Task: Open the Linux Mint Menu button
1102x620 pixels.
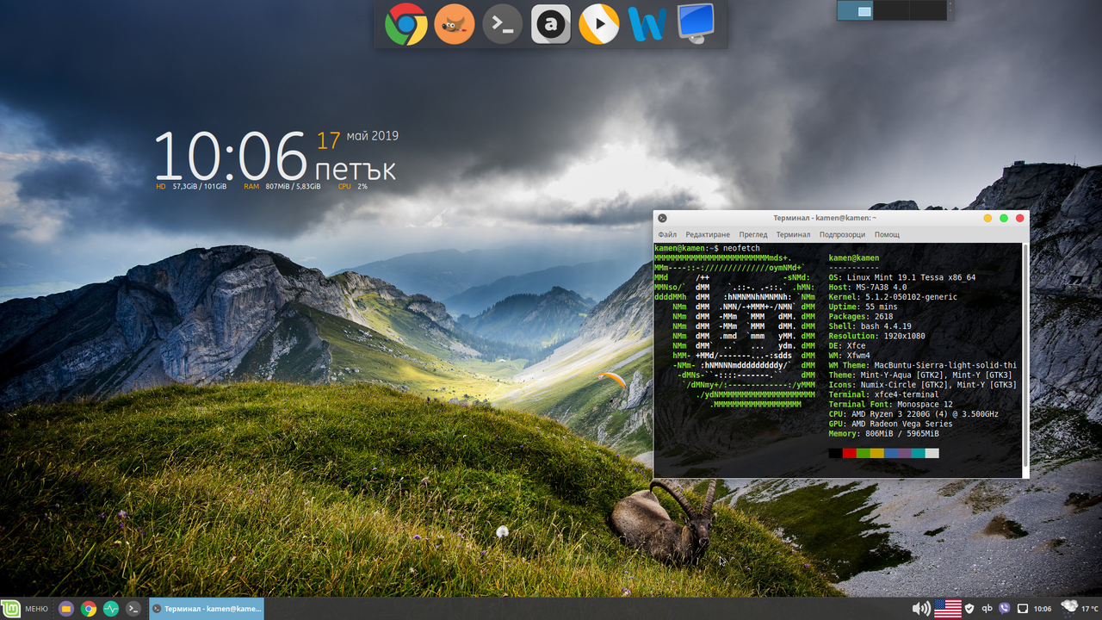Action: [25, 609]
